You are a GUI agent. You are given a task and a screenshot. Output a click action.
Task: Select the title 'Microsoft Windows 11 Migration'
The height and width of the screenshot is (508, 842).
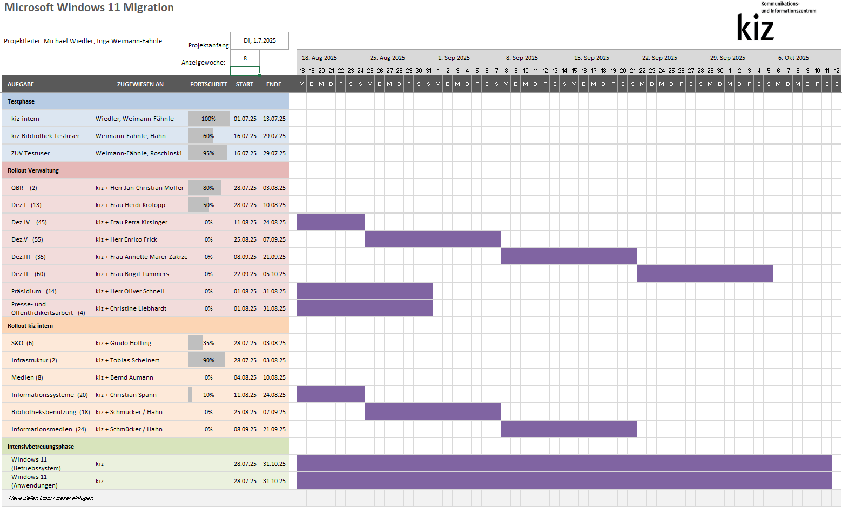coord(89,8)
